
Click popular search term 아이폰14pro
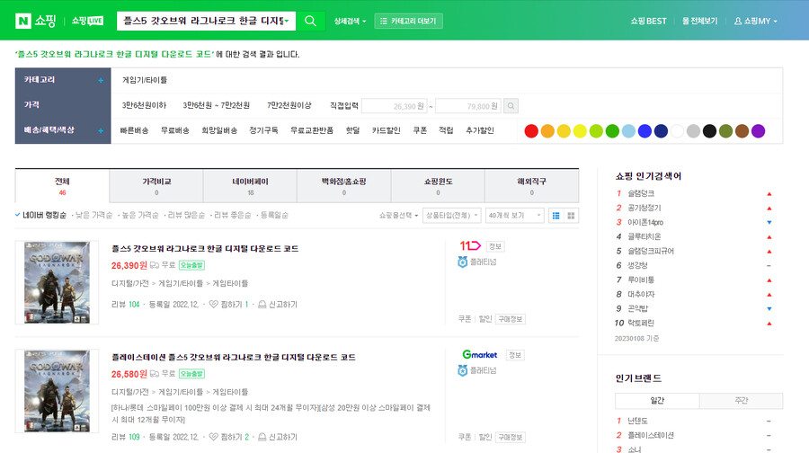tap(645, 222)
